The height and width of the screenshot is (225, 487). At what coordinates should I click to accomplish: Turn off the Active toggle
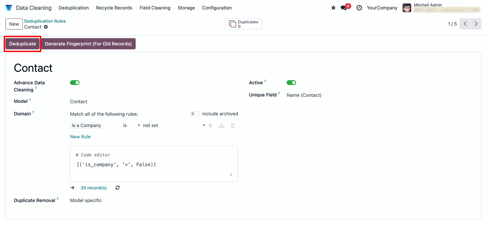coord(291,83)
